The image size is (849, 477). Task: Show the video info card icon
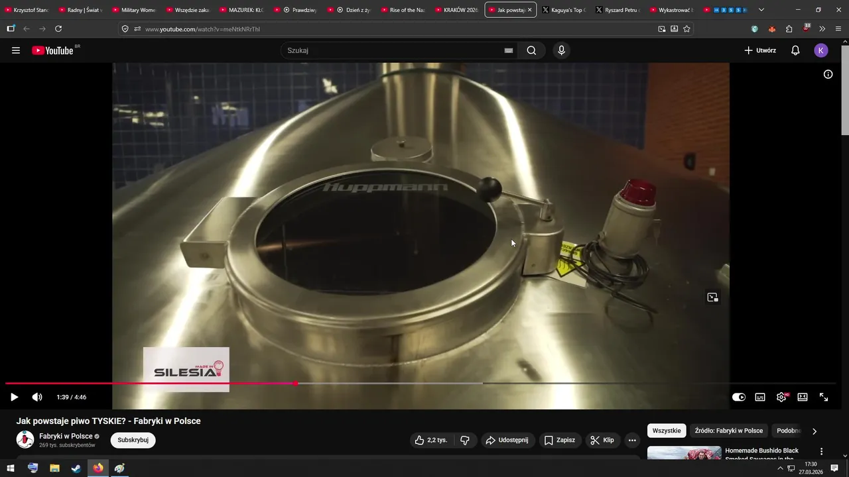coord(828,74)
